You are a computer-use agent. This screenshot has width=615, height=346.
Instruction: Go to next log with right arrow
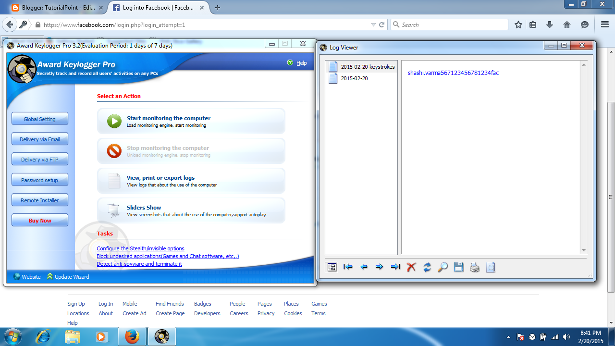(x=380, y=267)
